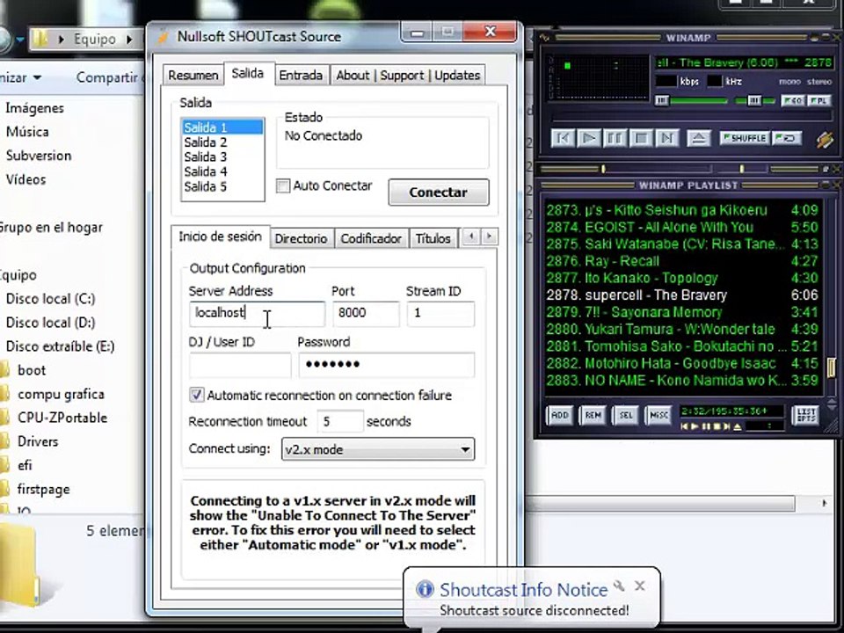Toggle Automatic reconnection on connection failure
844x633 pixels.
[x=196, y=395]
